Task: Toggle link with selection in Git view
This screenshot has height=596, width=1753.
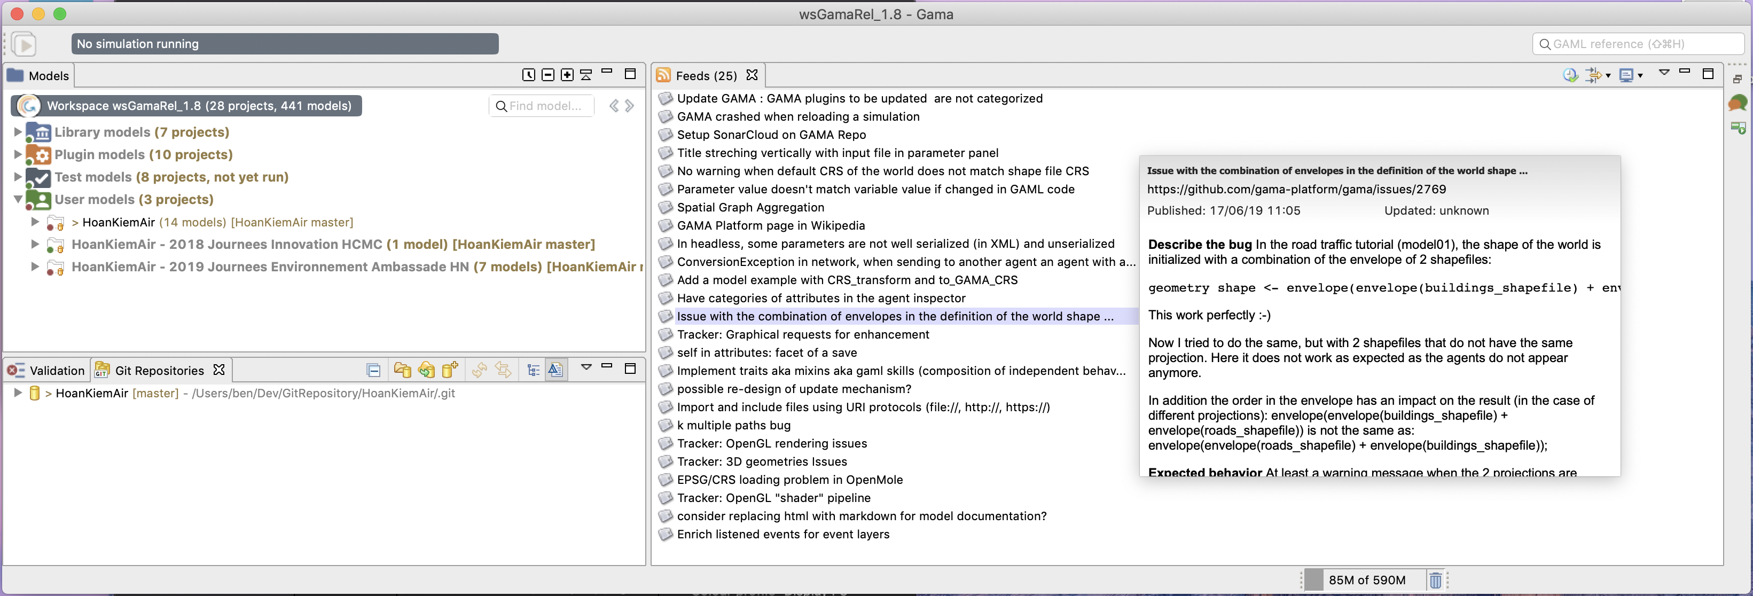Action: point(504,370)
